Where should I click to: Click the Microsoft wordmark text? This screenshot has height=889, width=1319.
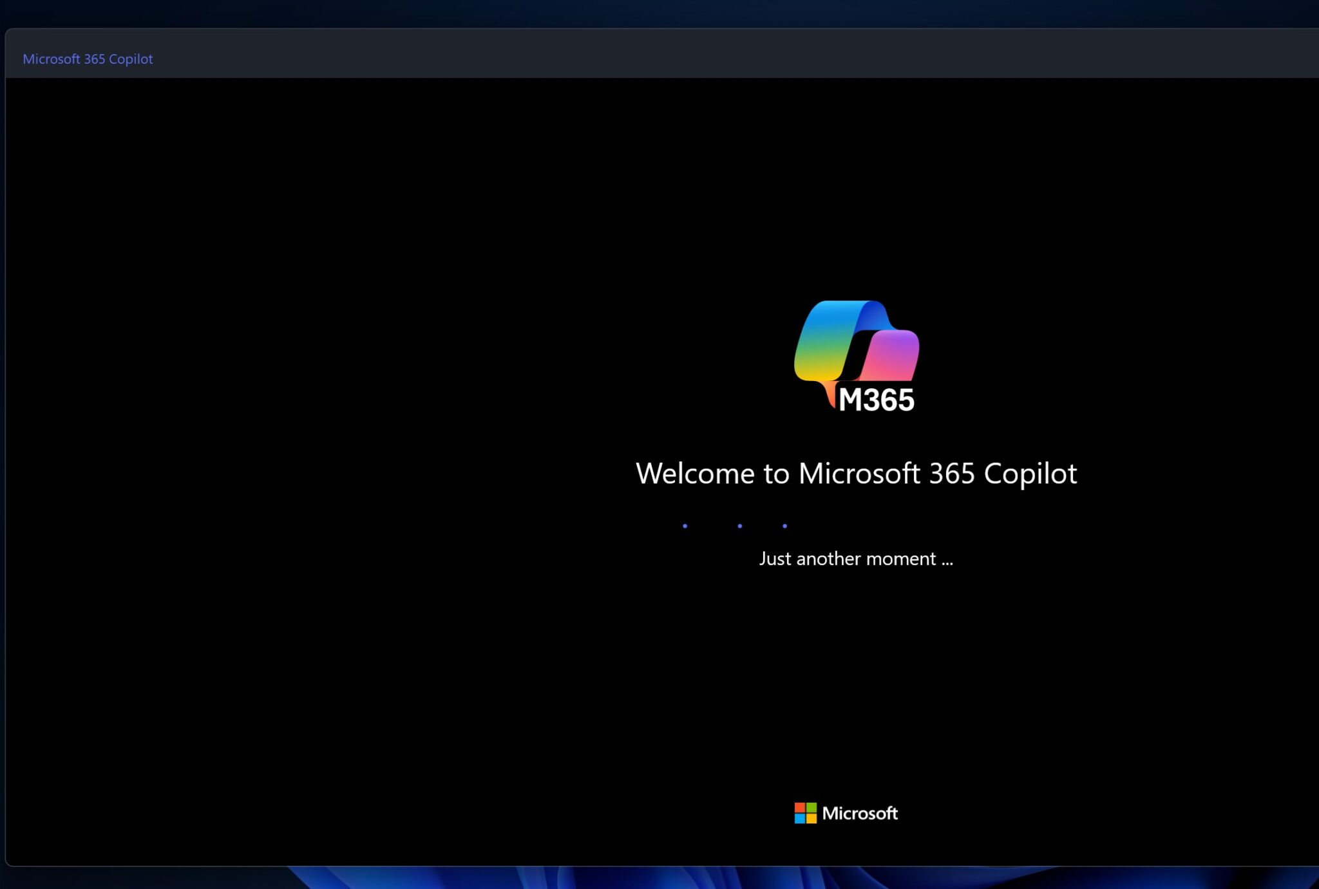click(x=860, y=814)
